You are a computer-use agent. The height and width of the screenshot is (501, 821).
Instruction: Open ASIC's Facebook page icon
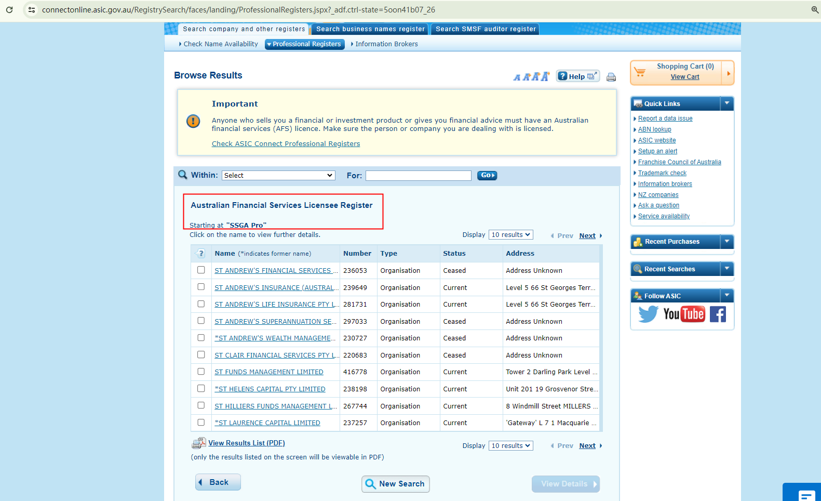pos(718,314)
